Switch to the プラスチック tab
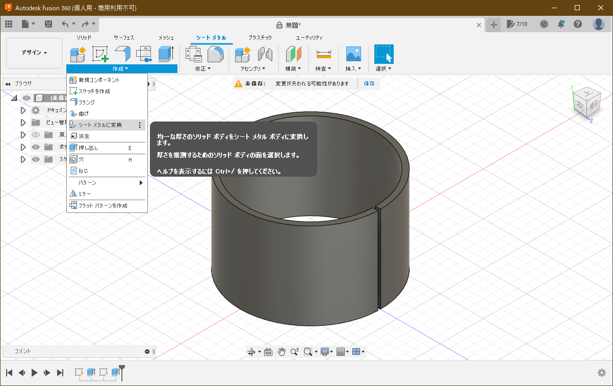Screen dimensions: 613x386 pos(260,38)
